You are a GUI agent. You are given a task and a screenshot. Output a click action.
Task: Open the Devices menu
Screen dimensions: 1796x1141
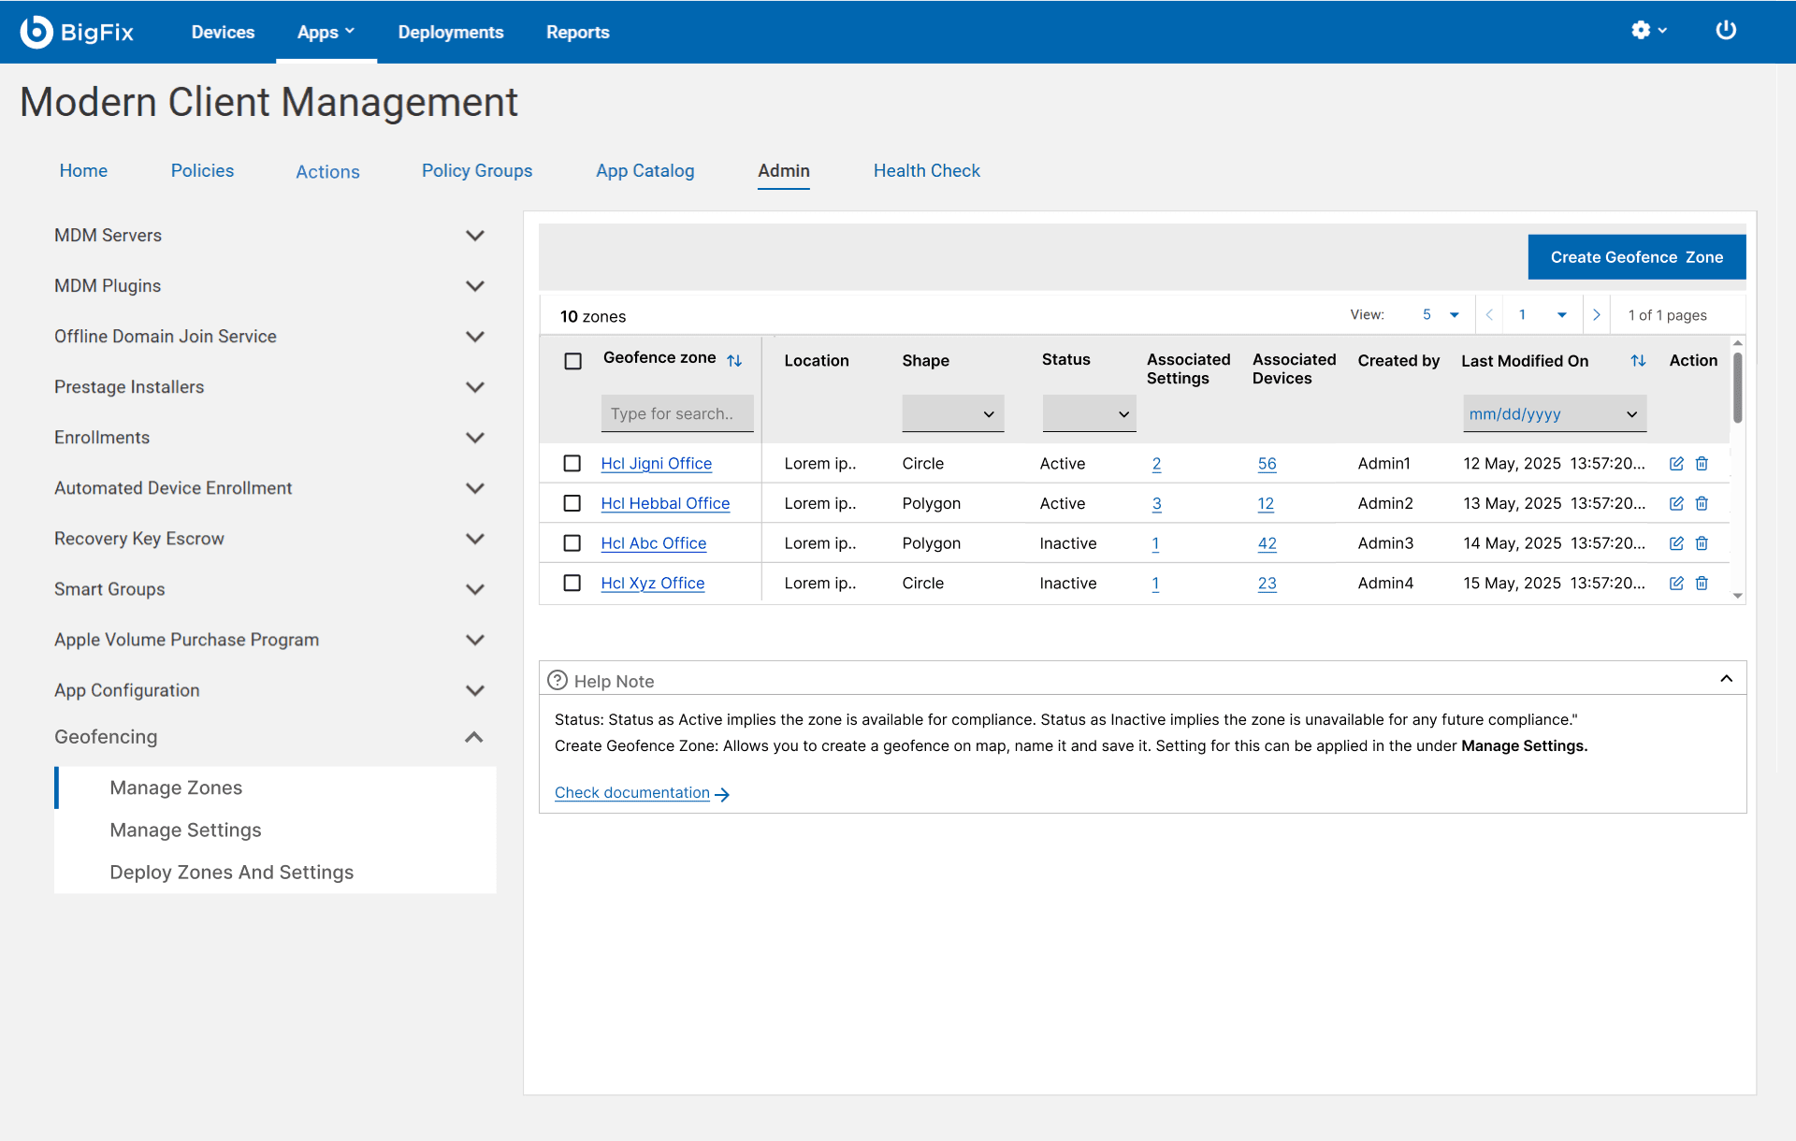click(x=223, y=32)
